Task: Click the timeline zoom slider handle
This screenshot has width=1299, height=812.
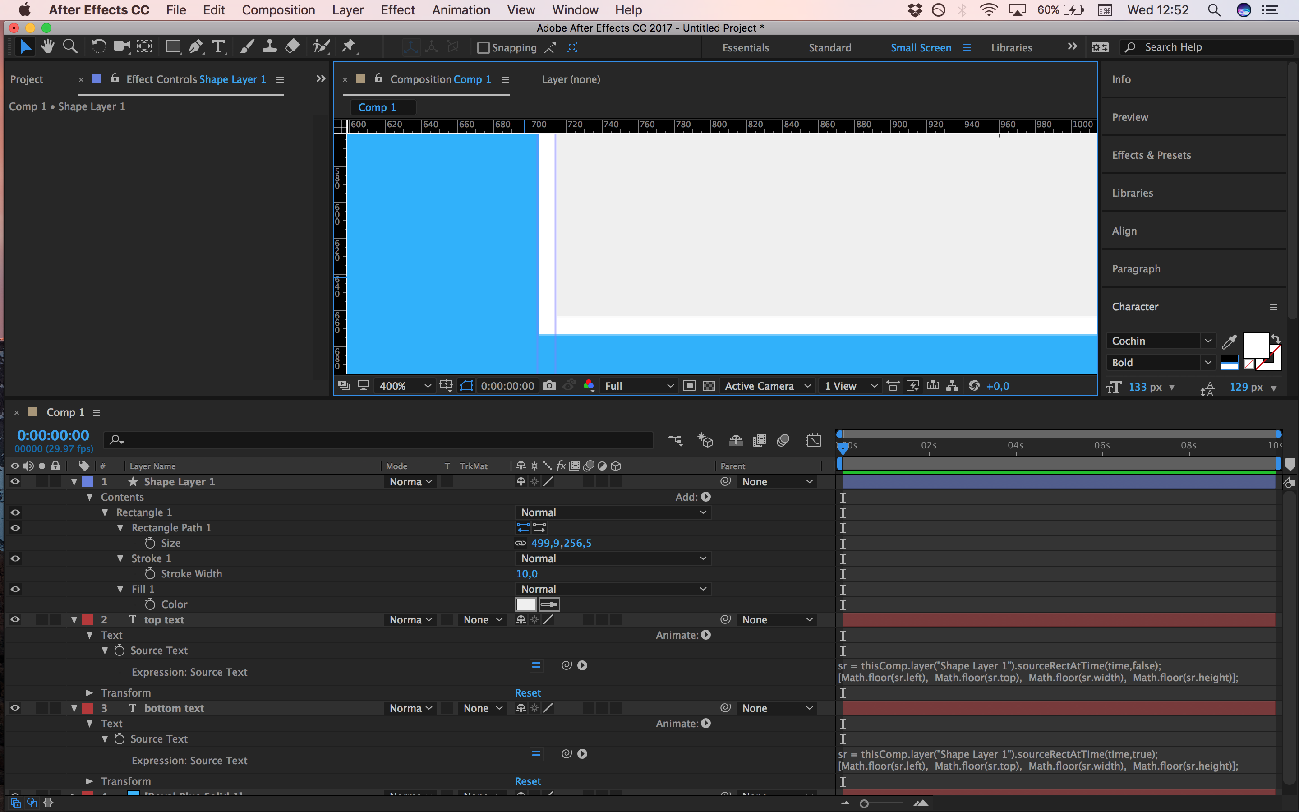Action: (x=864, y=804)
